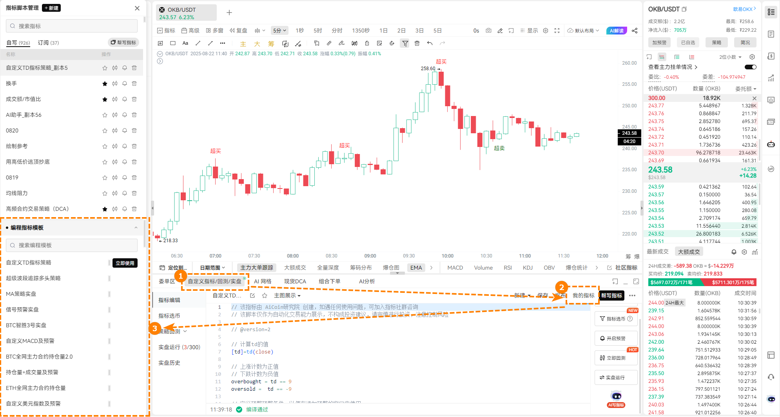Image resolution: width=780 pixels, height=417 pixels.
Task: Click the screenshot camera icon in chart toolbar
Action: (x=488, y=31)
